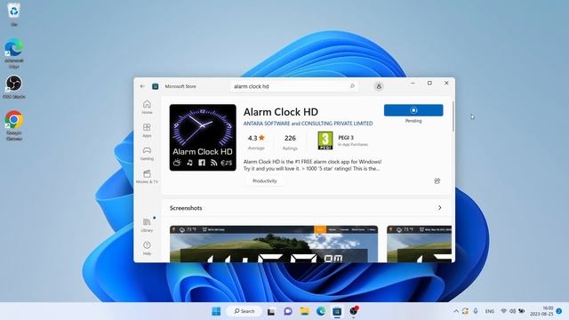
Task: Select OBS Studio desktop shortcut
Action: (x=14, y=87)
